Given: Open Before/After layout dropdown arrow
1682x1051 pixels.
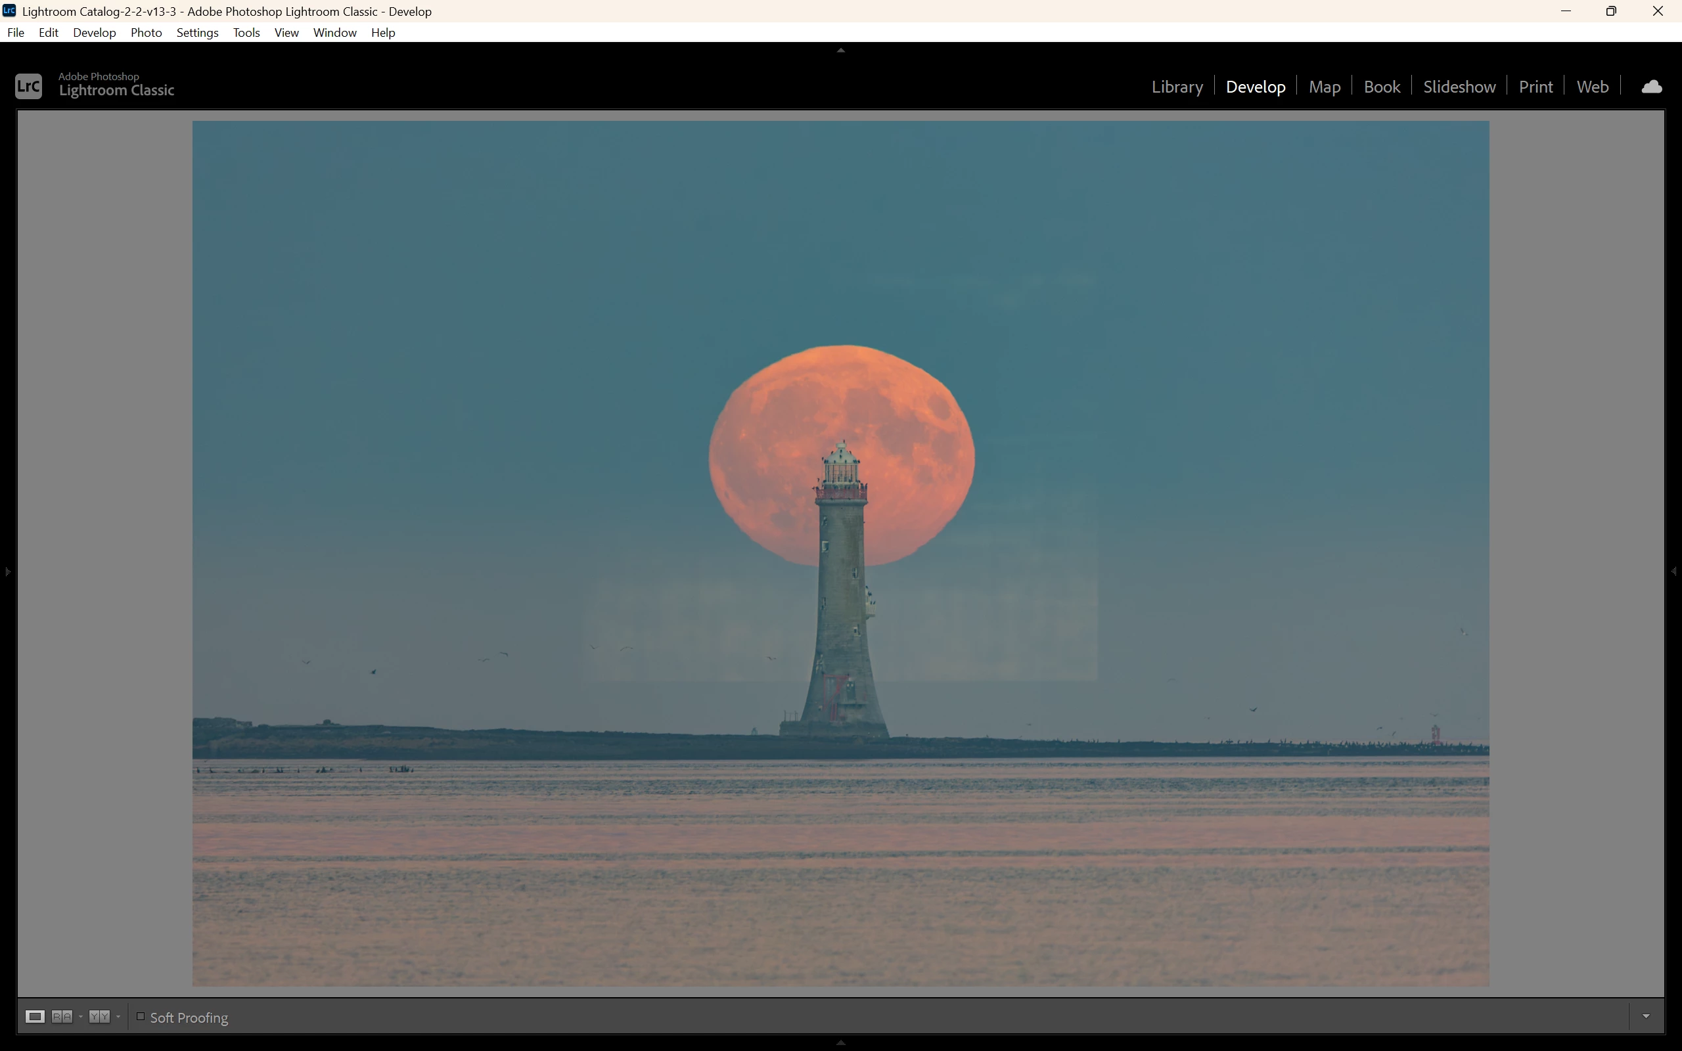Looking at the screenshot, I should (118, 1017).
